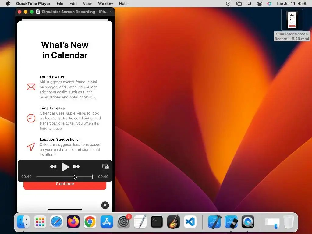Open the Apple menu
This screenshot has width=312, height=234.
8,4
